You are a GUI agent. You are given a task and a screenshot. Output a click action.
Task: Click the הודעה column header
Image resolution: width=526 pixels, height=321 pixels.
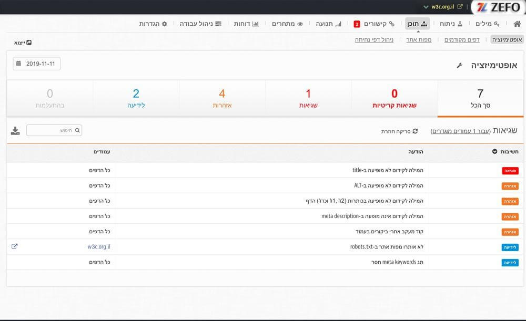click(x=416, y=152)
